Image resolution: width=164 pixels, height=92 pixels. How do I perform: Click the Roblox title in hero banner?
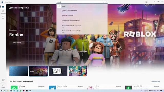[x=16, y=35]
